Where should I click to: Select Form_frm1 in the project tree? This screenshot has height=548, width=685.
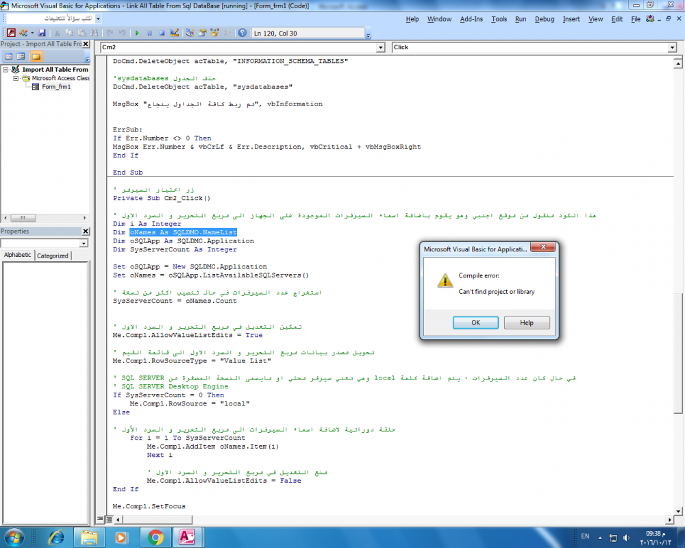(x=56, y=87)
